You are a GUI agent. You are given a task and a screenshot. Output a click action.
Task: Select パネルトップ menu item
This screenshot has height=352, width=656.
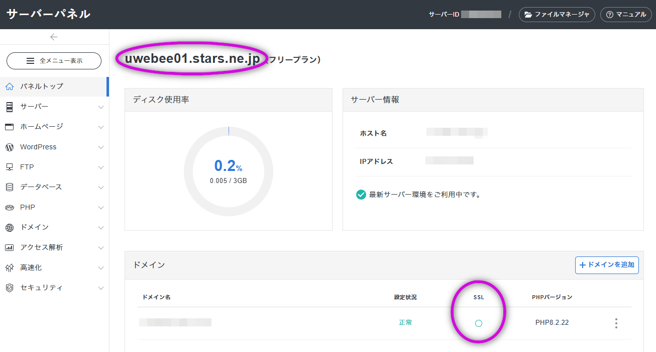54,86
